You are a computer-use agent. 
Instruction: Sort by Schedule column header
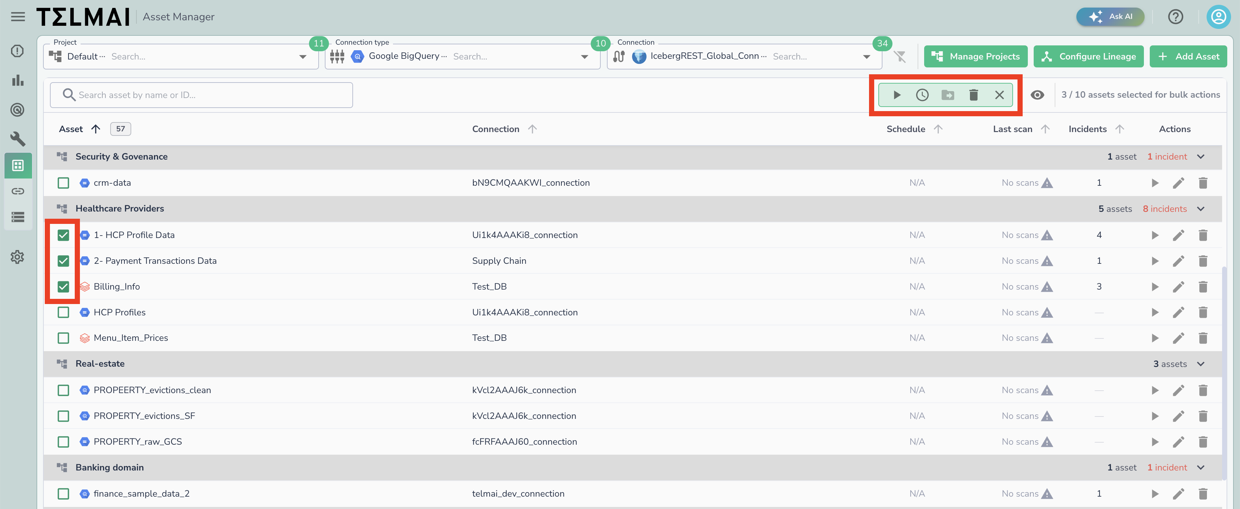click(x=914, y=129)
